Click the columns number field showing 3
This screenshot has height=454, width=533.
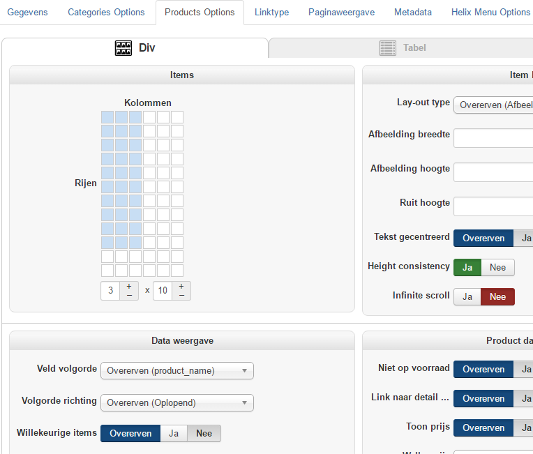(110, 290)
